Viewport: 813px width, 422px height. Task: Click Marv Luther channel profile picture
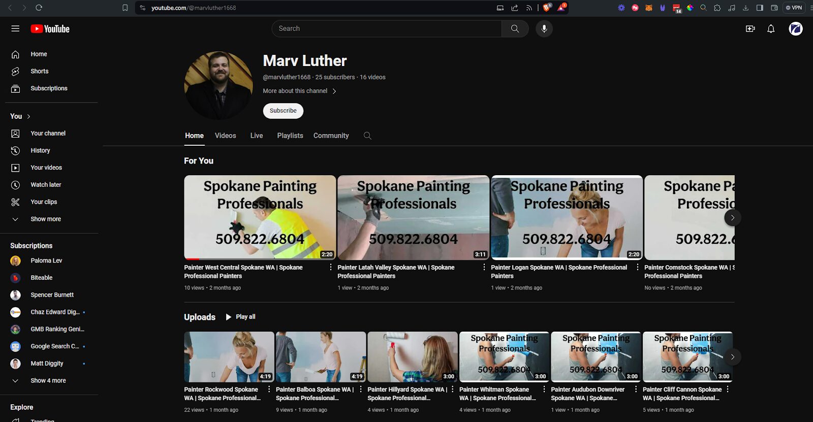click(x=218, y=85)
